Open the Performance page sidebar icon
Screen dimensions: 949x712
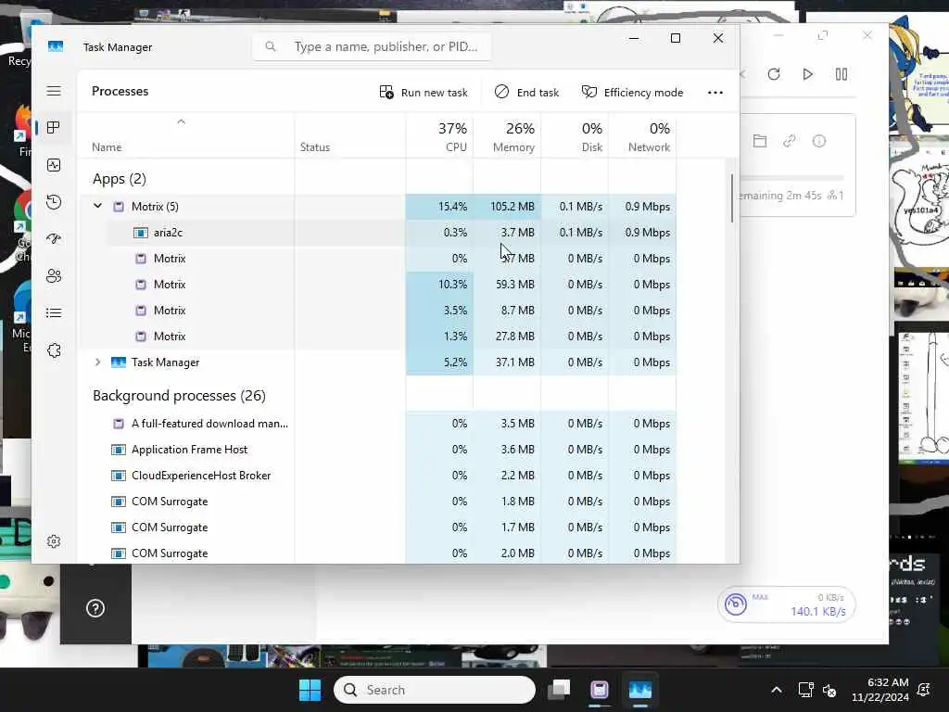54,165
